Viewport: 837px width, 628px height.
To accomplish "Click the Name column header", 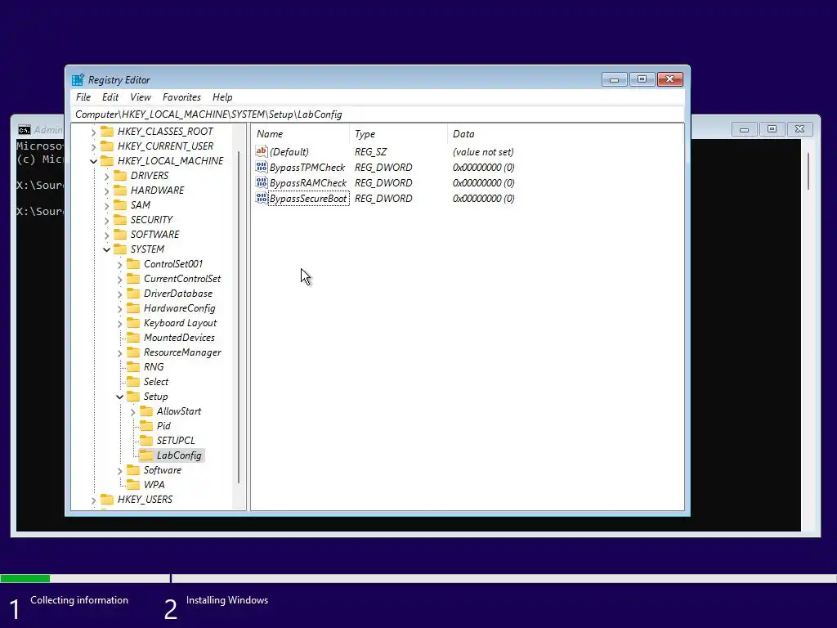I will pos(300,134).
